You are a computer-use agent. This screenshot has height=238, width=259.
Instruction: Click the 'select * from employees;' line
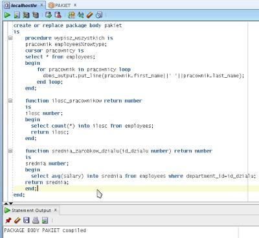click(60, 57)
